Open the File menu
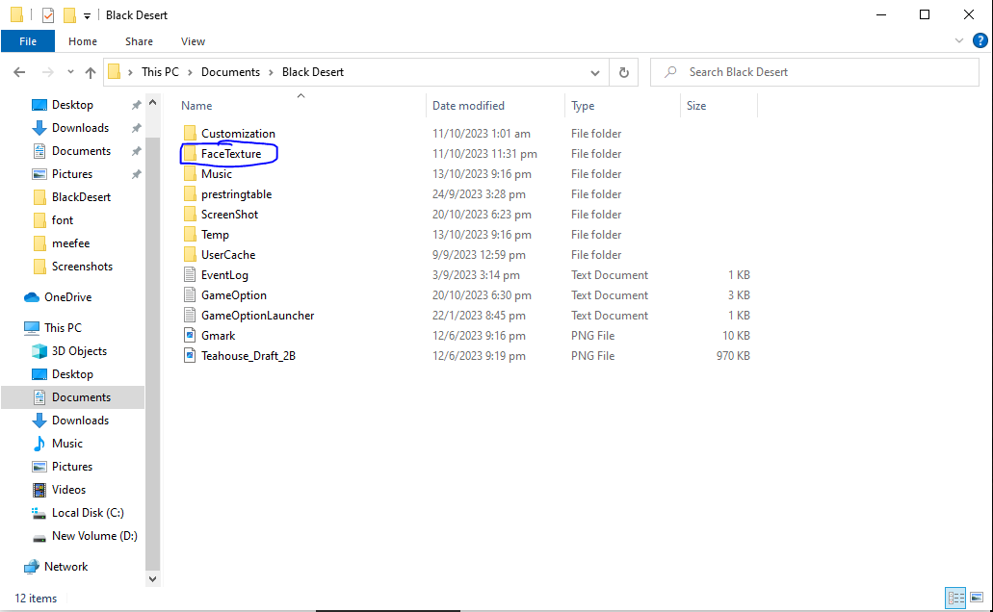The height and width of the screenshot is (612, 993). point(28,41)
